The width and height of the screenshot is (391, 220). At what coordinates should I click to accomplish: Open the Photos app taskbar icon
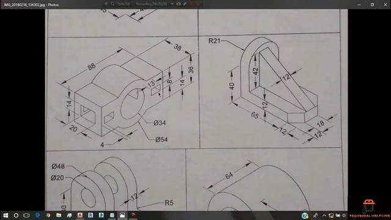click(122, 215)
